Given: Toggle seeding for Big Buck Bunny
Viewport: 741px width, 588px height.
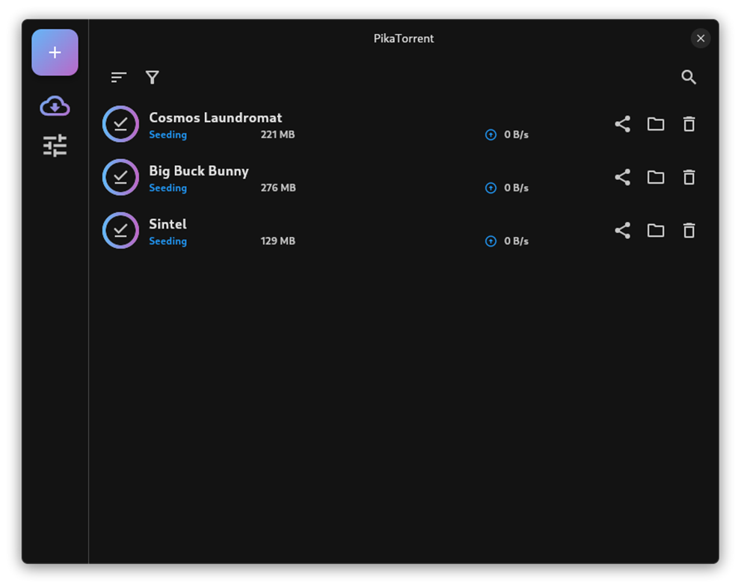Looking at the screenshot, I should tap(120, 177).
